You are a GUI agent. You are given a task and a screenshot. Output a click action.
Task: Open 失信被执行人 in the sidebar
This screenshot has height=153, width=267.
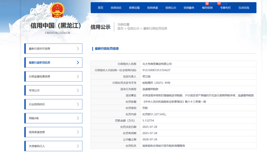(53, 146)
